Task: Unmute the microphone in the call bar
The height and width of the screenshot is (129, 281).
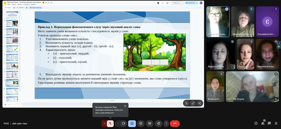Action: click(x=110, y=123)
